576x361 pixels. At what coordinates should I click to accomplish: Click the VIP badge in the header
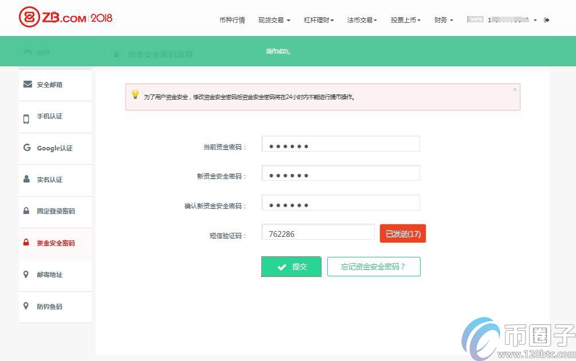[475, 19]
